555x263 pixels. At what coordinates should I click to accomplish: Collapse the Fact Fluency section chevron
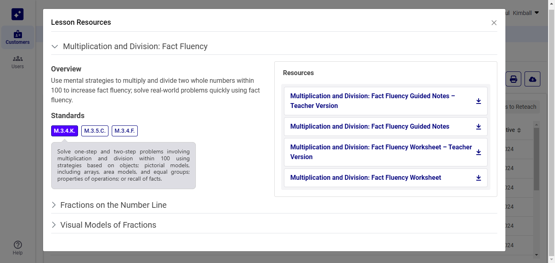tap(54, 46)
